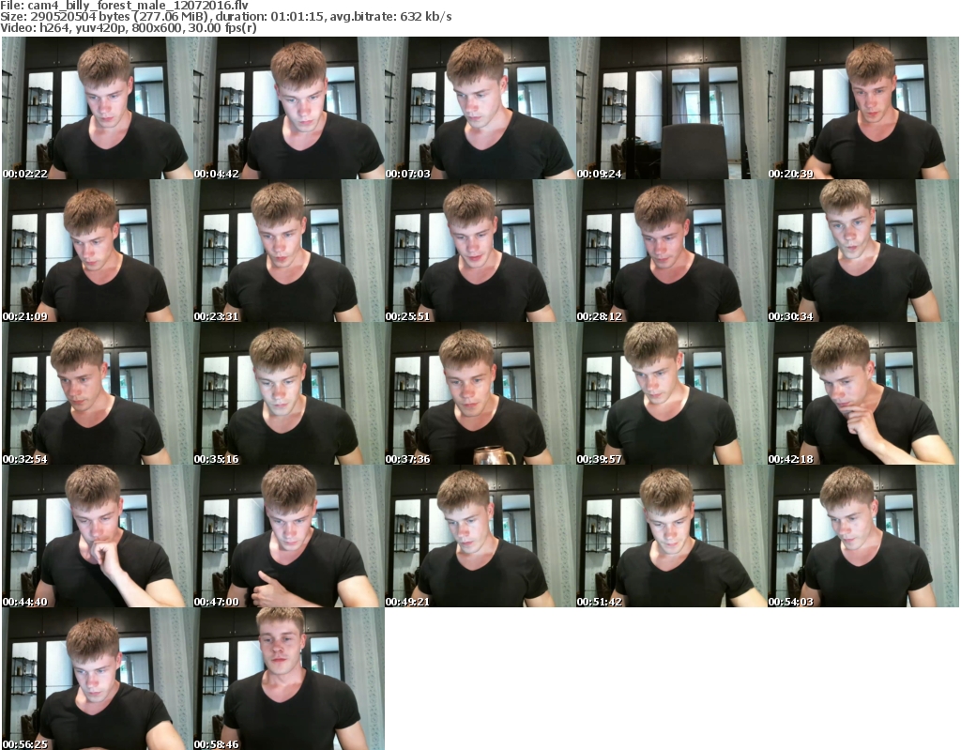Select the thumbnail timestamped 00:25:51
Viewport: 961px width, 750px height.
(x=480, y=251)
